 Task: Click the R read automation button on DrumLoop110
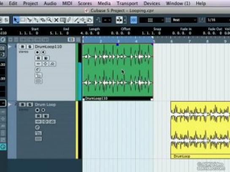point(38,58)
